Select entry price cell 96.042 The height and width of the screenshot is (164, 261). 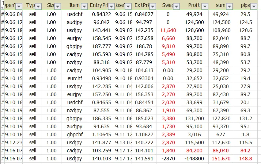pyautogui.click(x=101, y=22)
